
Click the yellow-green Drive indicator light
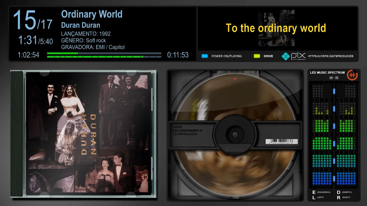point(257,56)
